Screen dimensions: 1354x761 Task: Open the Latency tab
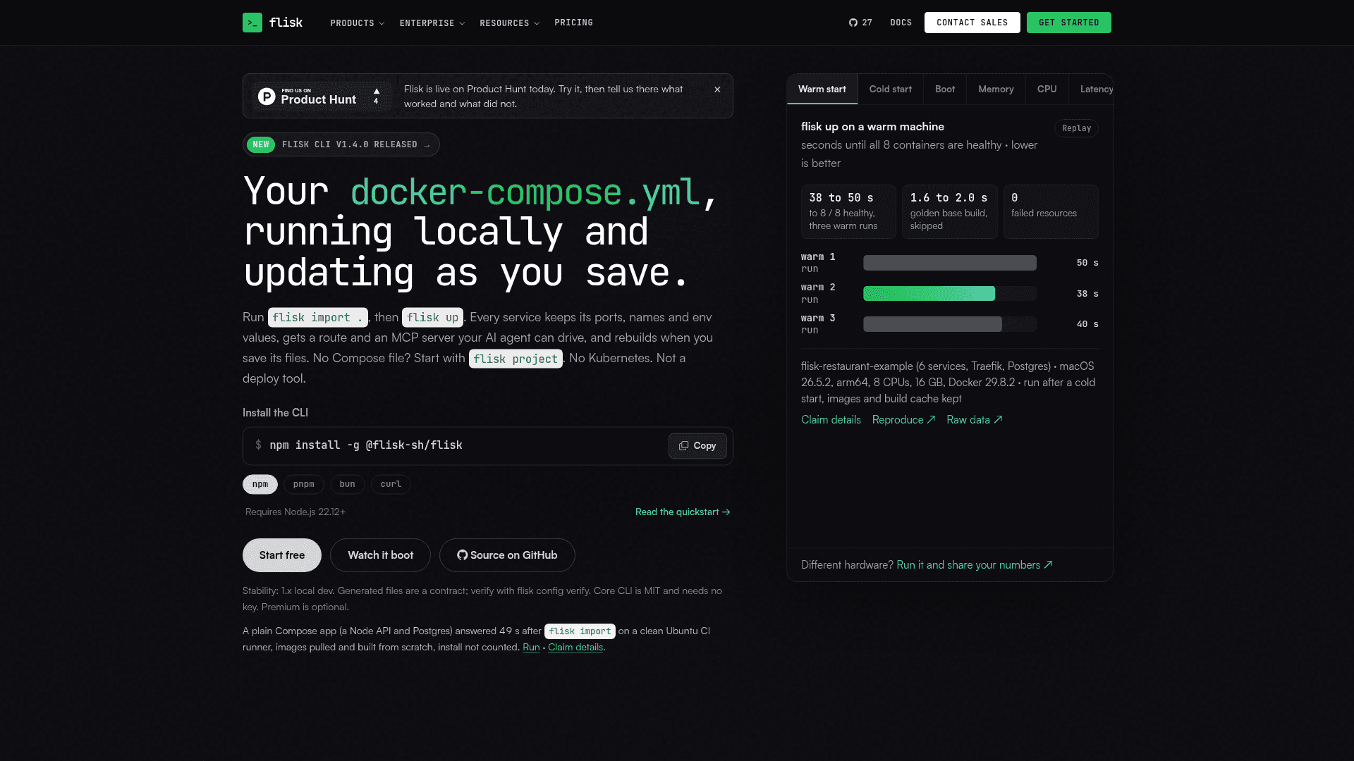tap(1092, 89)
